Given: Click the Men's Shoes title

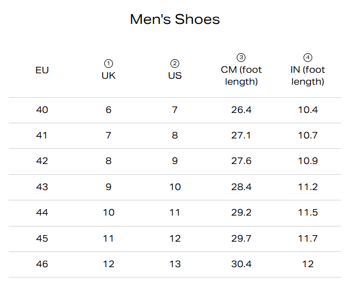Looking at the screenshot, I should 175,19.
